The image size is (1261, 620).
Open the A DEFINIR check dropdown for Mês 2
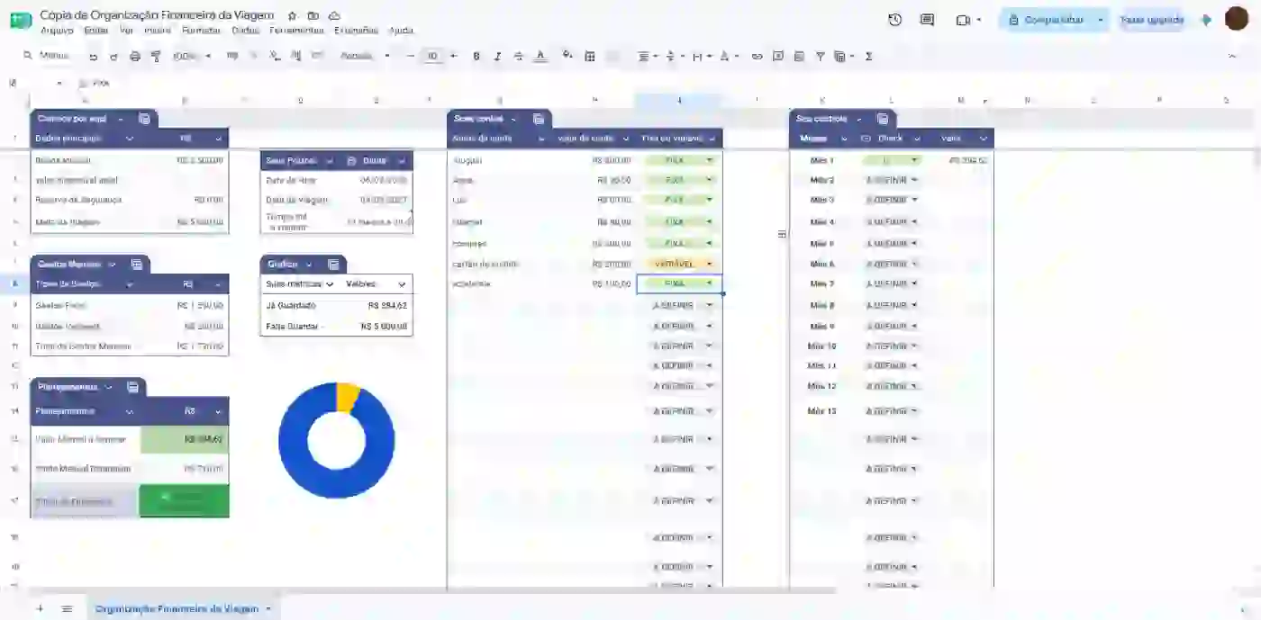click(914, 180)
